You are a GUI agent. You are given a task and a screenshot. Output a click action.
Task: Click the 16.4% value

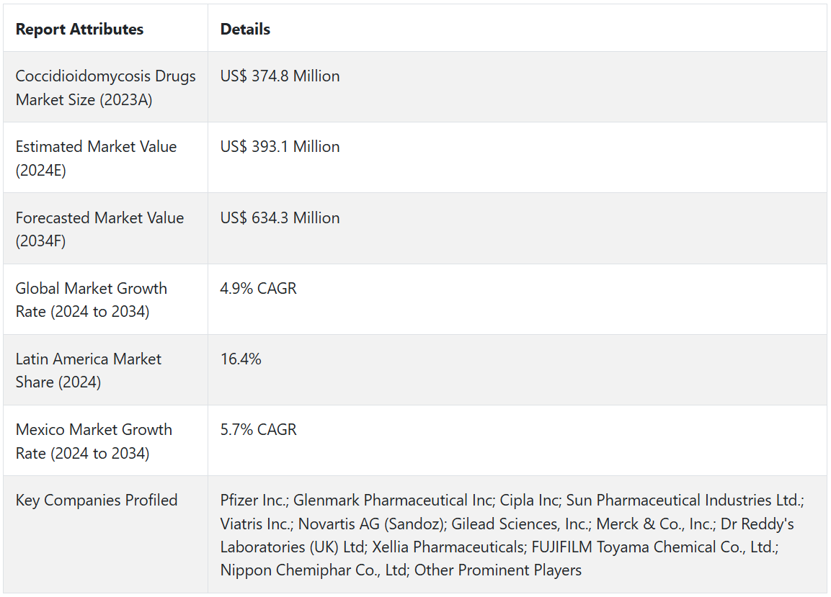(x=241, y=359)
